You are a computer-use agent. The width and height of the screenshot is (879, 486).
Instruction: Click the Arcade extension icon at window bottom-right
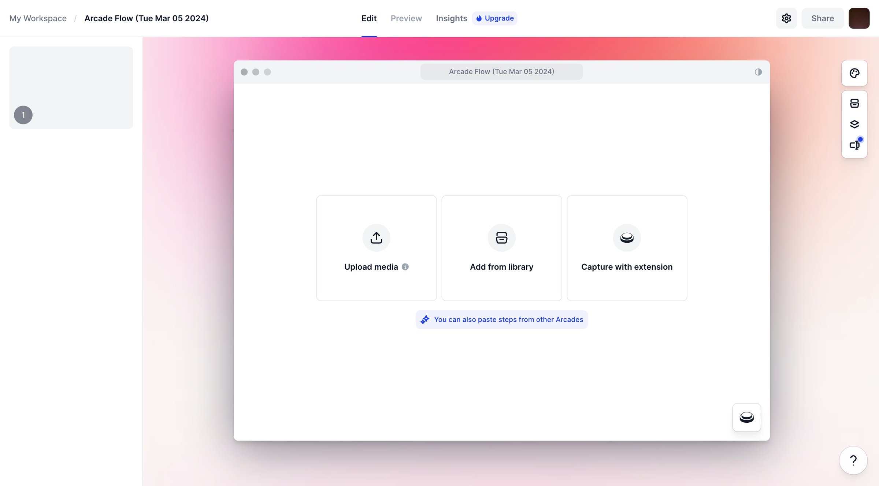746,417
